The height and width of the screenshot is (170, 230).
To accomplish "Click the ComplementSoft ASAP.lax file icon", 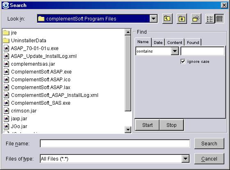I will 6,87.
